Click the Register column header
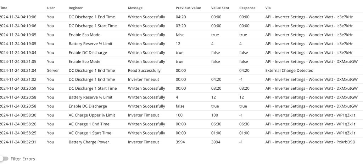 pyautogui.click(x=76, y=8)
